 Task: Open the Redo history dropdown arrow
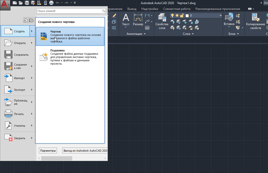71,3
